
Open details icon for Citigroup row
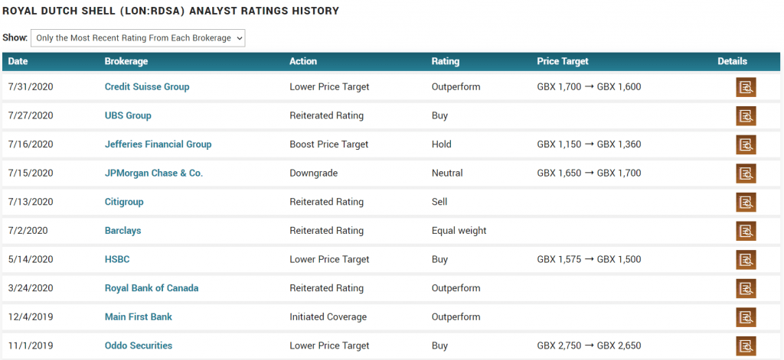point(746,203)
